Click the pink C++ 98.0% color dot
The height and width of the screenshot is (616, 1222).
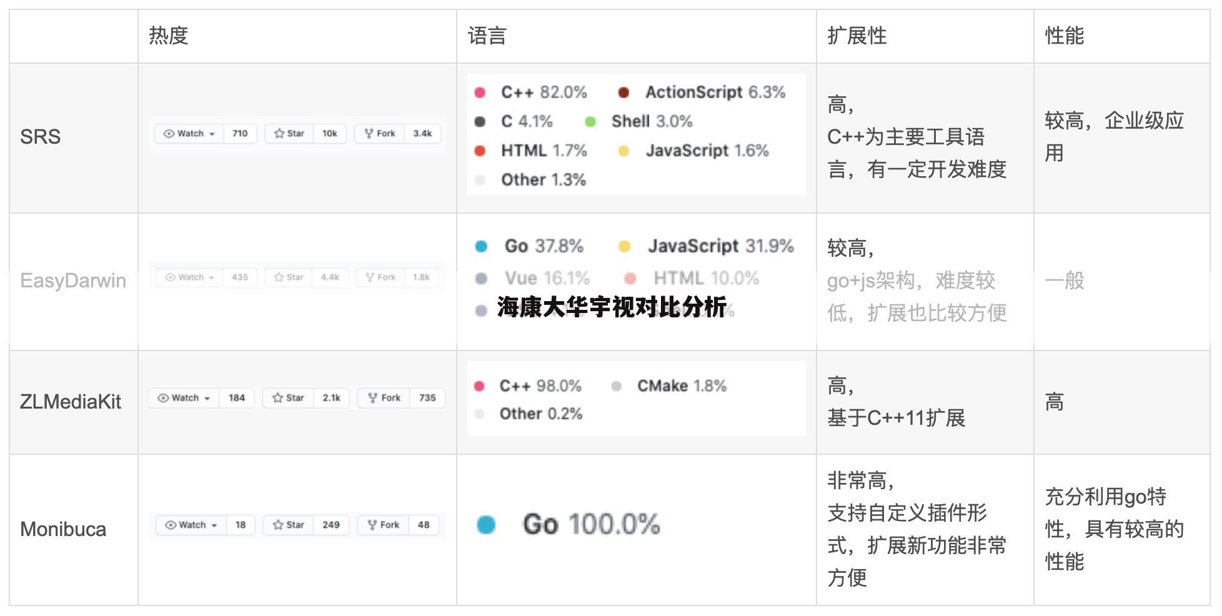point(479,386)
